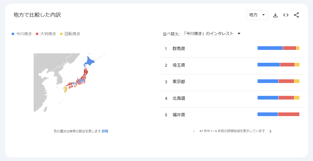313x161 pixels.
Task: Click the sort dropdown arrow triangle
Action: tap(239, 34)
